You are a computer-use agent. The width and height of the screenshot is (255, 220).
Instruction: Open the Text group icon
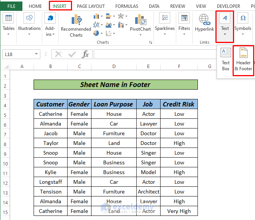pos(225,18)
